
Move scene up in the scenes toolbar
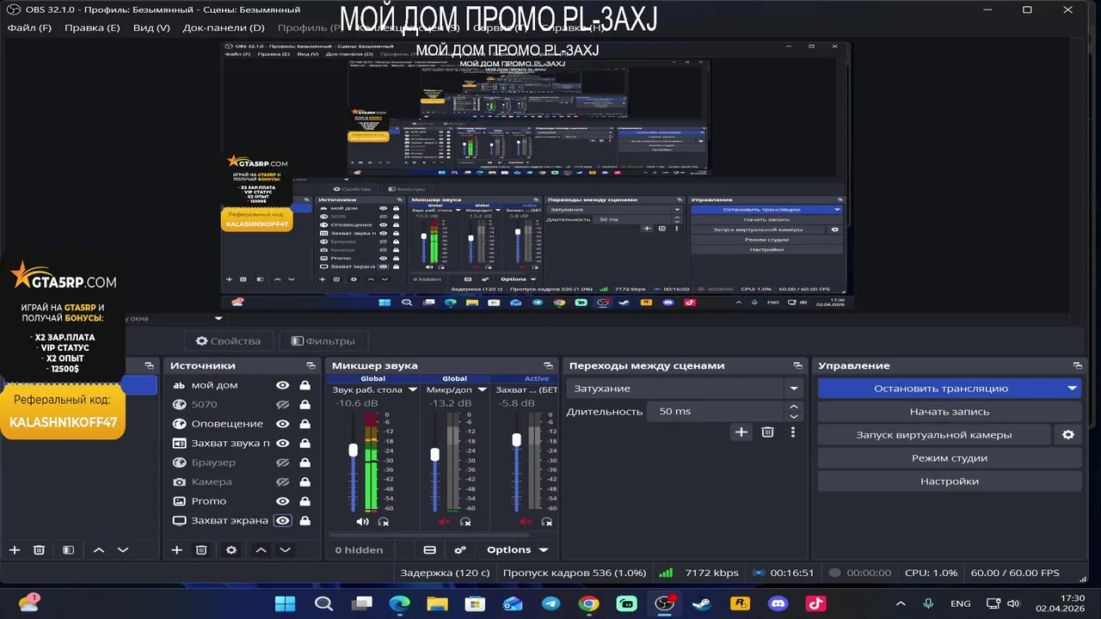coord(98,550)
